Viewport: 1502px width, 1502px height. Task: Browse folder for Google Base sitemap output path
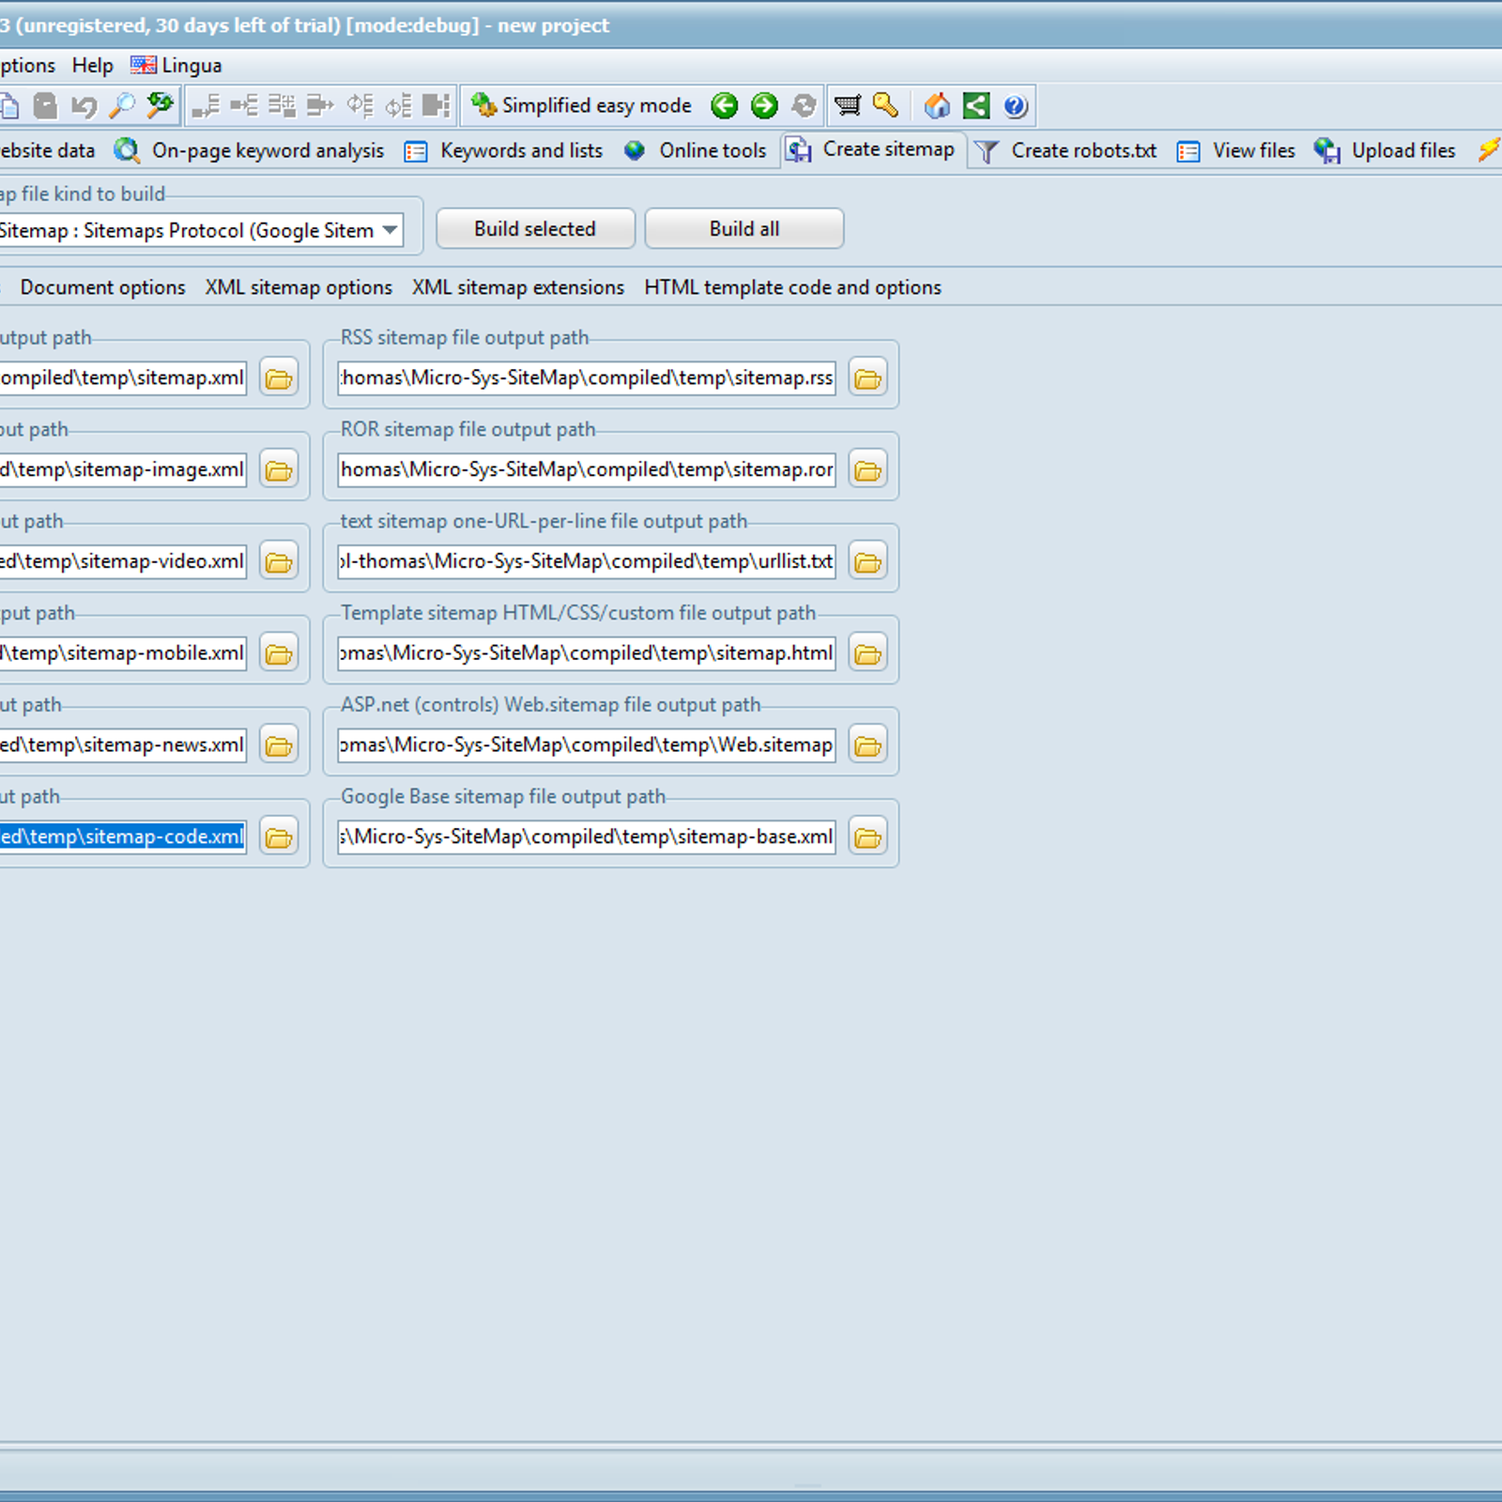pyautogui.click(x=868, y=837)
